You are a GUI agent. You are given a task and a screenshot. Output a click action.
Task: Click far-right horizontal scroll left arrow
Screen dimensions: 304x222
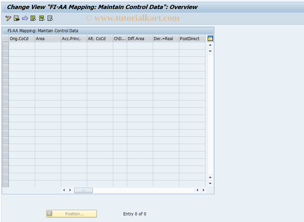click(x=197, y=190)
